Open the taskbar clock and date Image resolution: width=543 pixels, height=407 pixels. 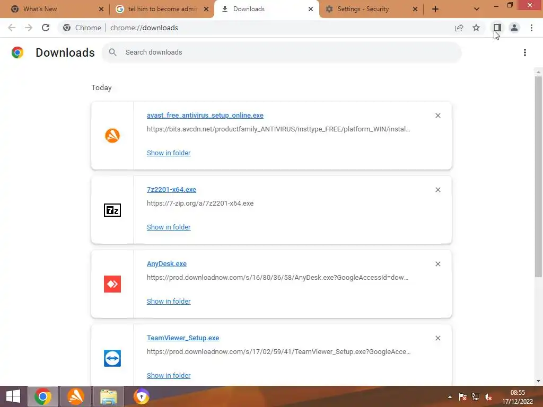pyautogui.click(x=518, y=397)
